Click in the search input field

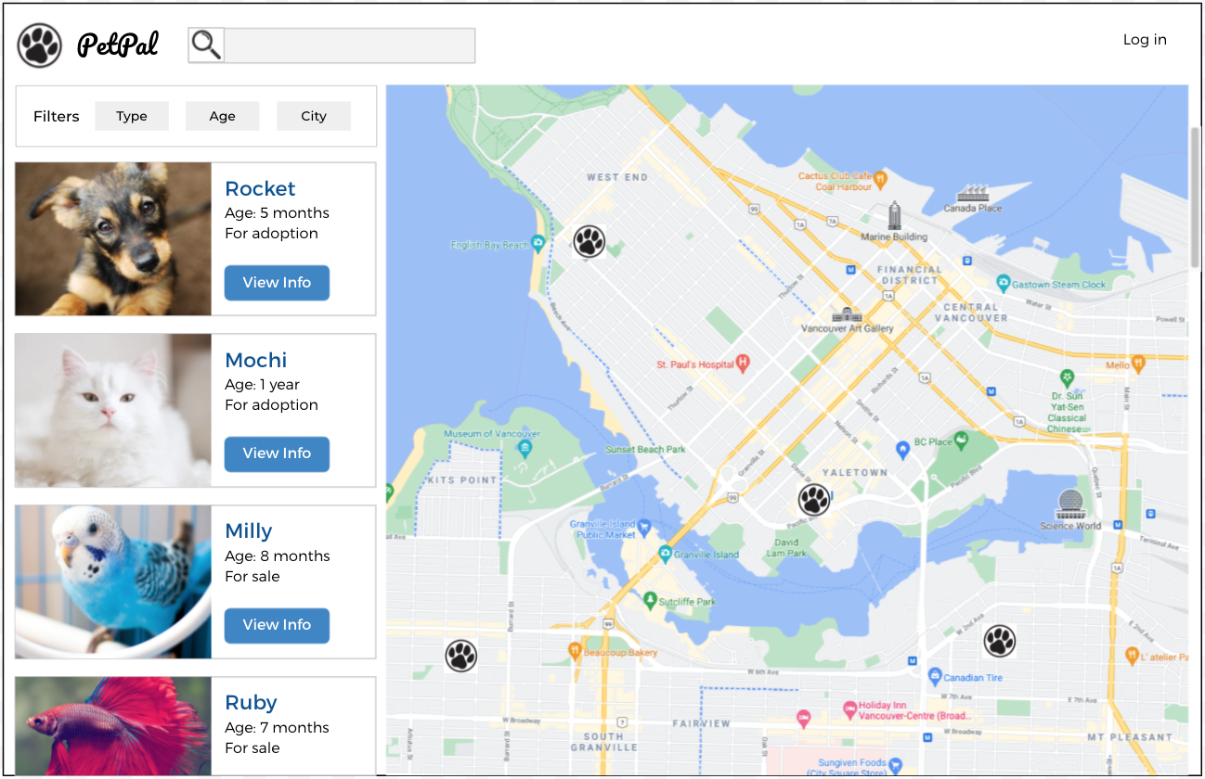tap(350, 45)
